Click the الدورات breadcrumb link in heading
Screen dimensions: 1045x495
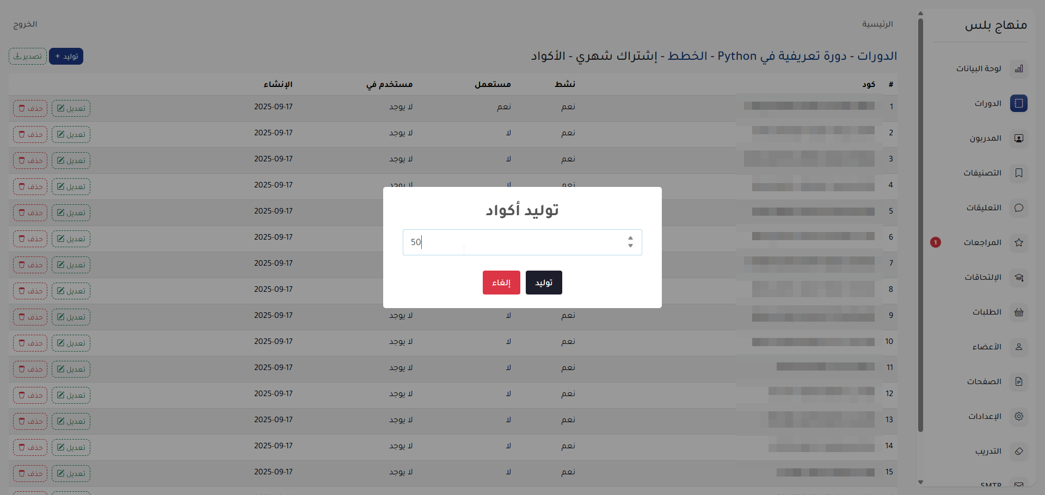(x=877, y=56)
